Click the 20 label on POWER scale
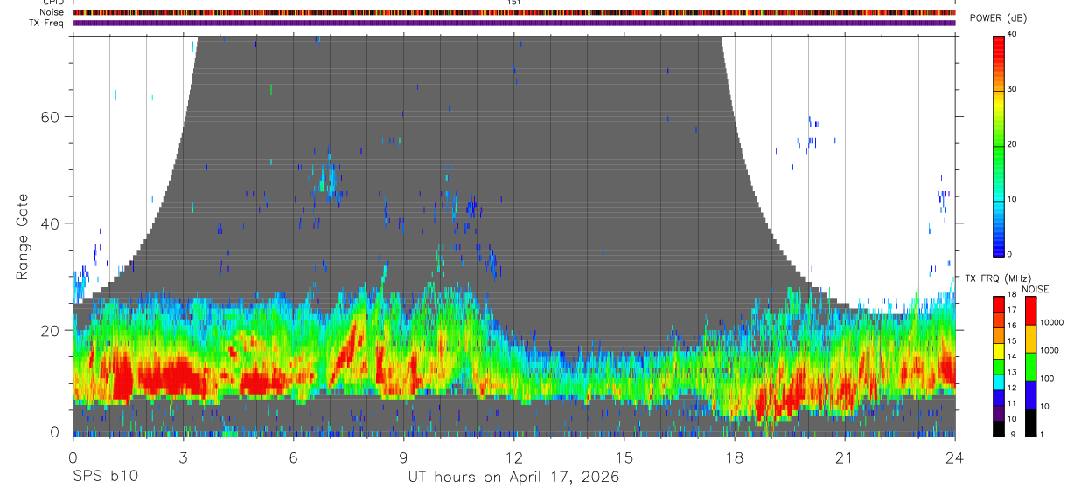Image resolution: width=1074 pixels, height=495 pixels. (x=1012, y=144)
